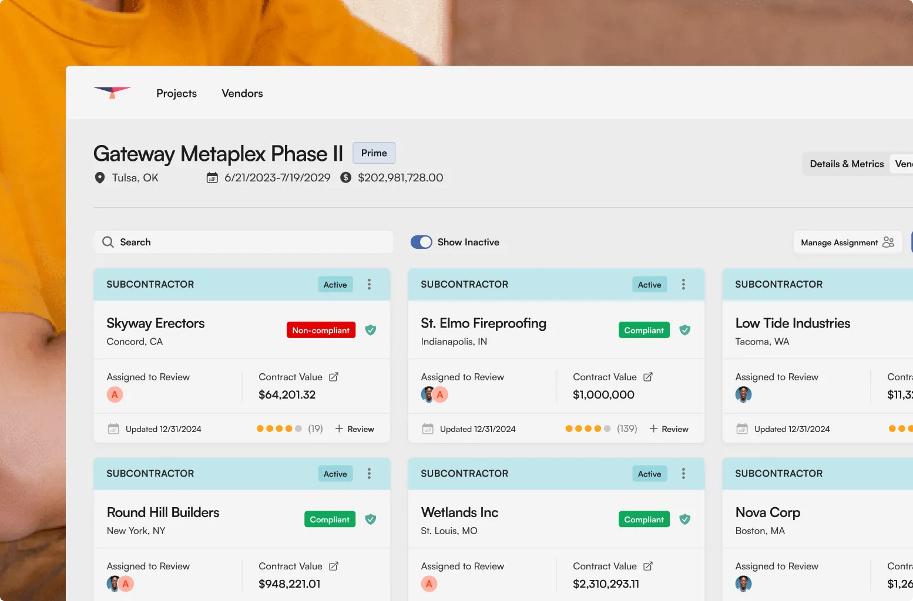This screenshot has width=913, height=601.
Task: Click the shield check icon on Skyway Erectors
Action: (371, 330)
